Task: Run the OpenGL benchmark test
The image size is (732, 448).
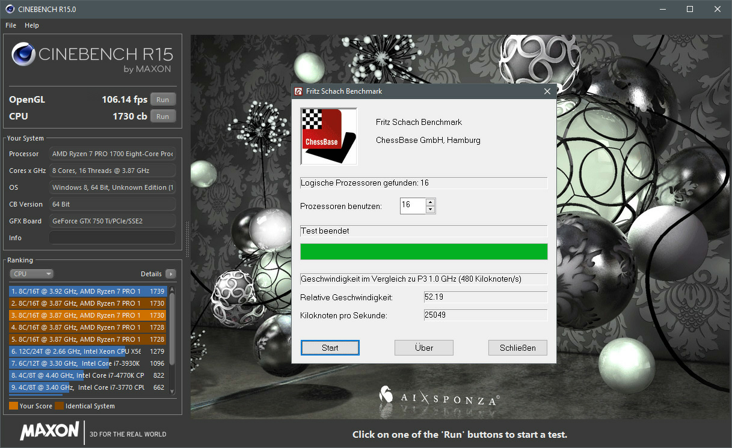Action: 162,100
